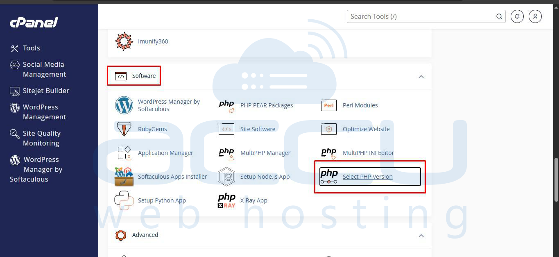Click the notifications bell icon
Image resolution: width=559 pixels, height=257 pixels.
(x=517, y=16)
